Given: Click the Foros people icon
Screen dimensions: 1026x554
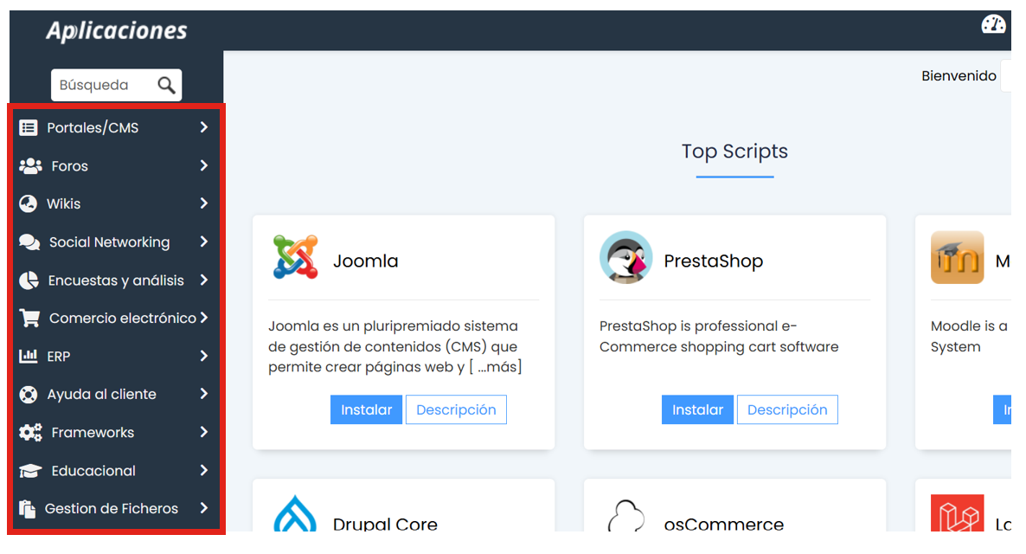Looking at the screenshot, I should [x=31, y=166].
